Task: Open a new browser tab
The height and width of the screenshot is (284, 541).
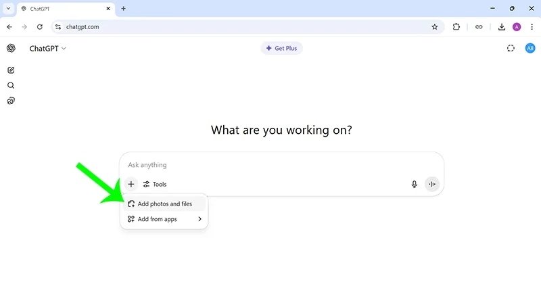Action: (x=123, y=9)
